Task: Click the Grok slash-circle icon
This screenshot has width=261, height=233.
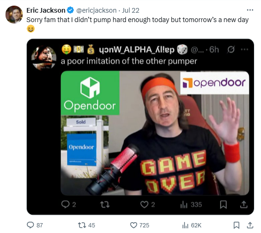Action: tap(231, 49)
